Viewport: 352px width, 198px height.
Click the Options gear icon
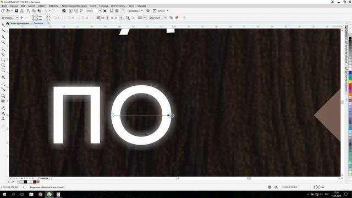[148, 11]
